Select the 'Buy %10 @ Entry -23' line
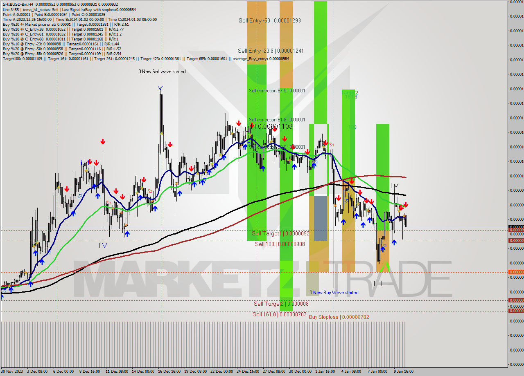The image size is (524, 376). click(61, 44)
